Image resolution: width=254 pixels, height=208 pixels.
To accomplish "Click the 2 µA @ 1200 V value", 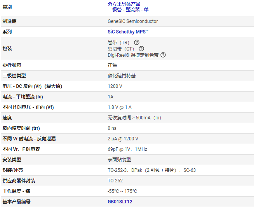I will point(123,139).
